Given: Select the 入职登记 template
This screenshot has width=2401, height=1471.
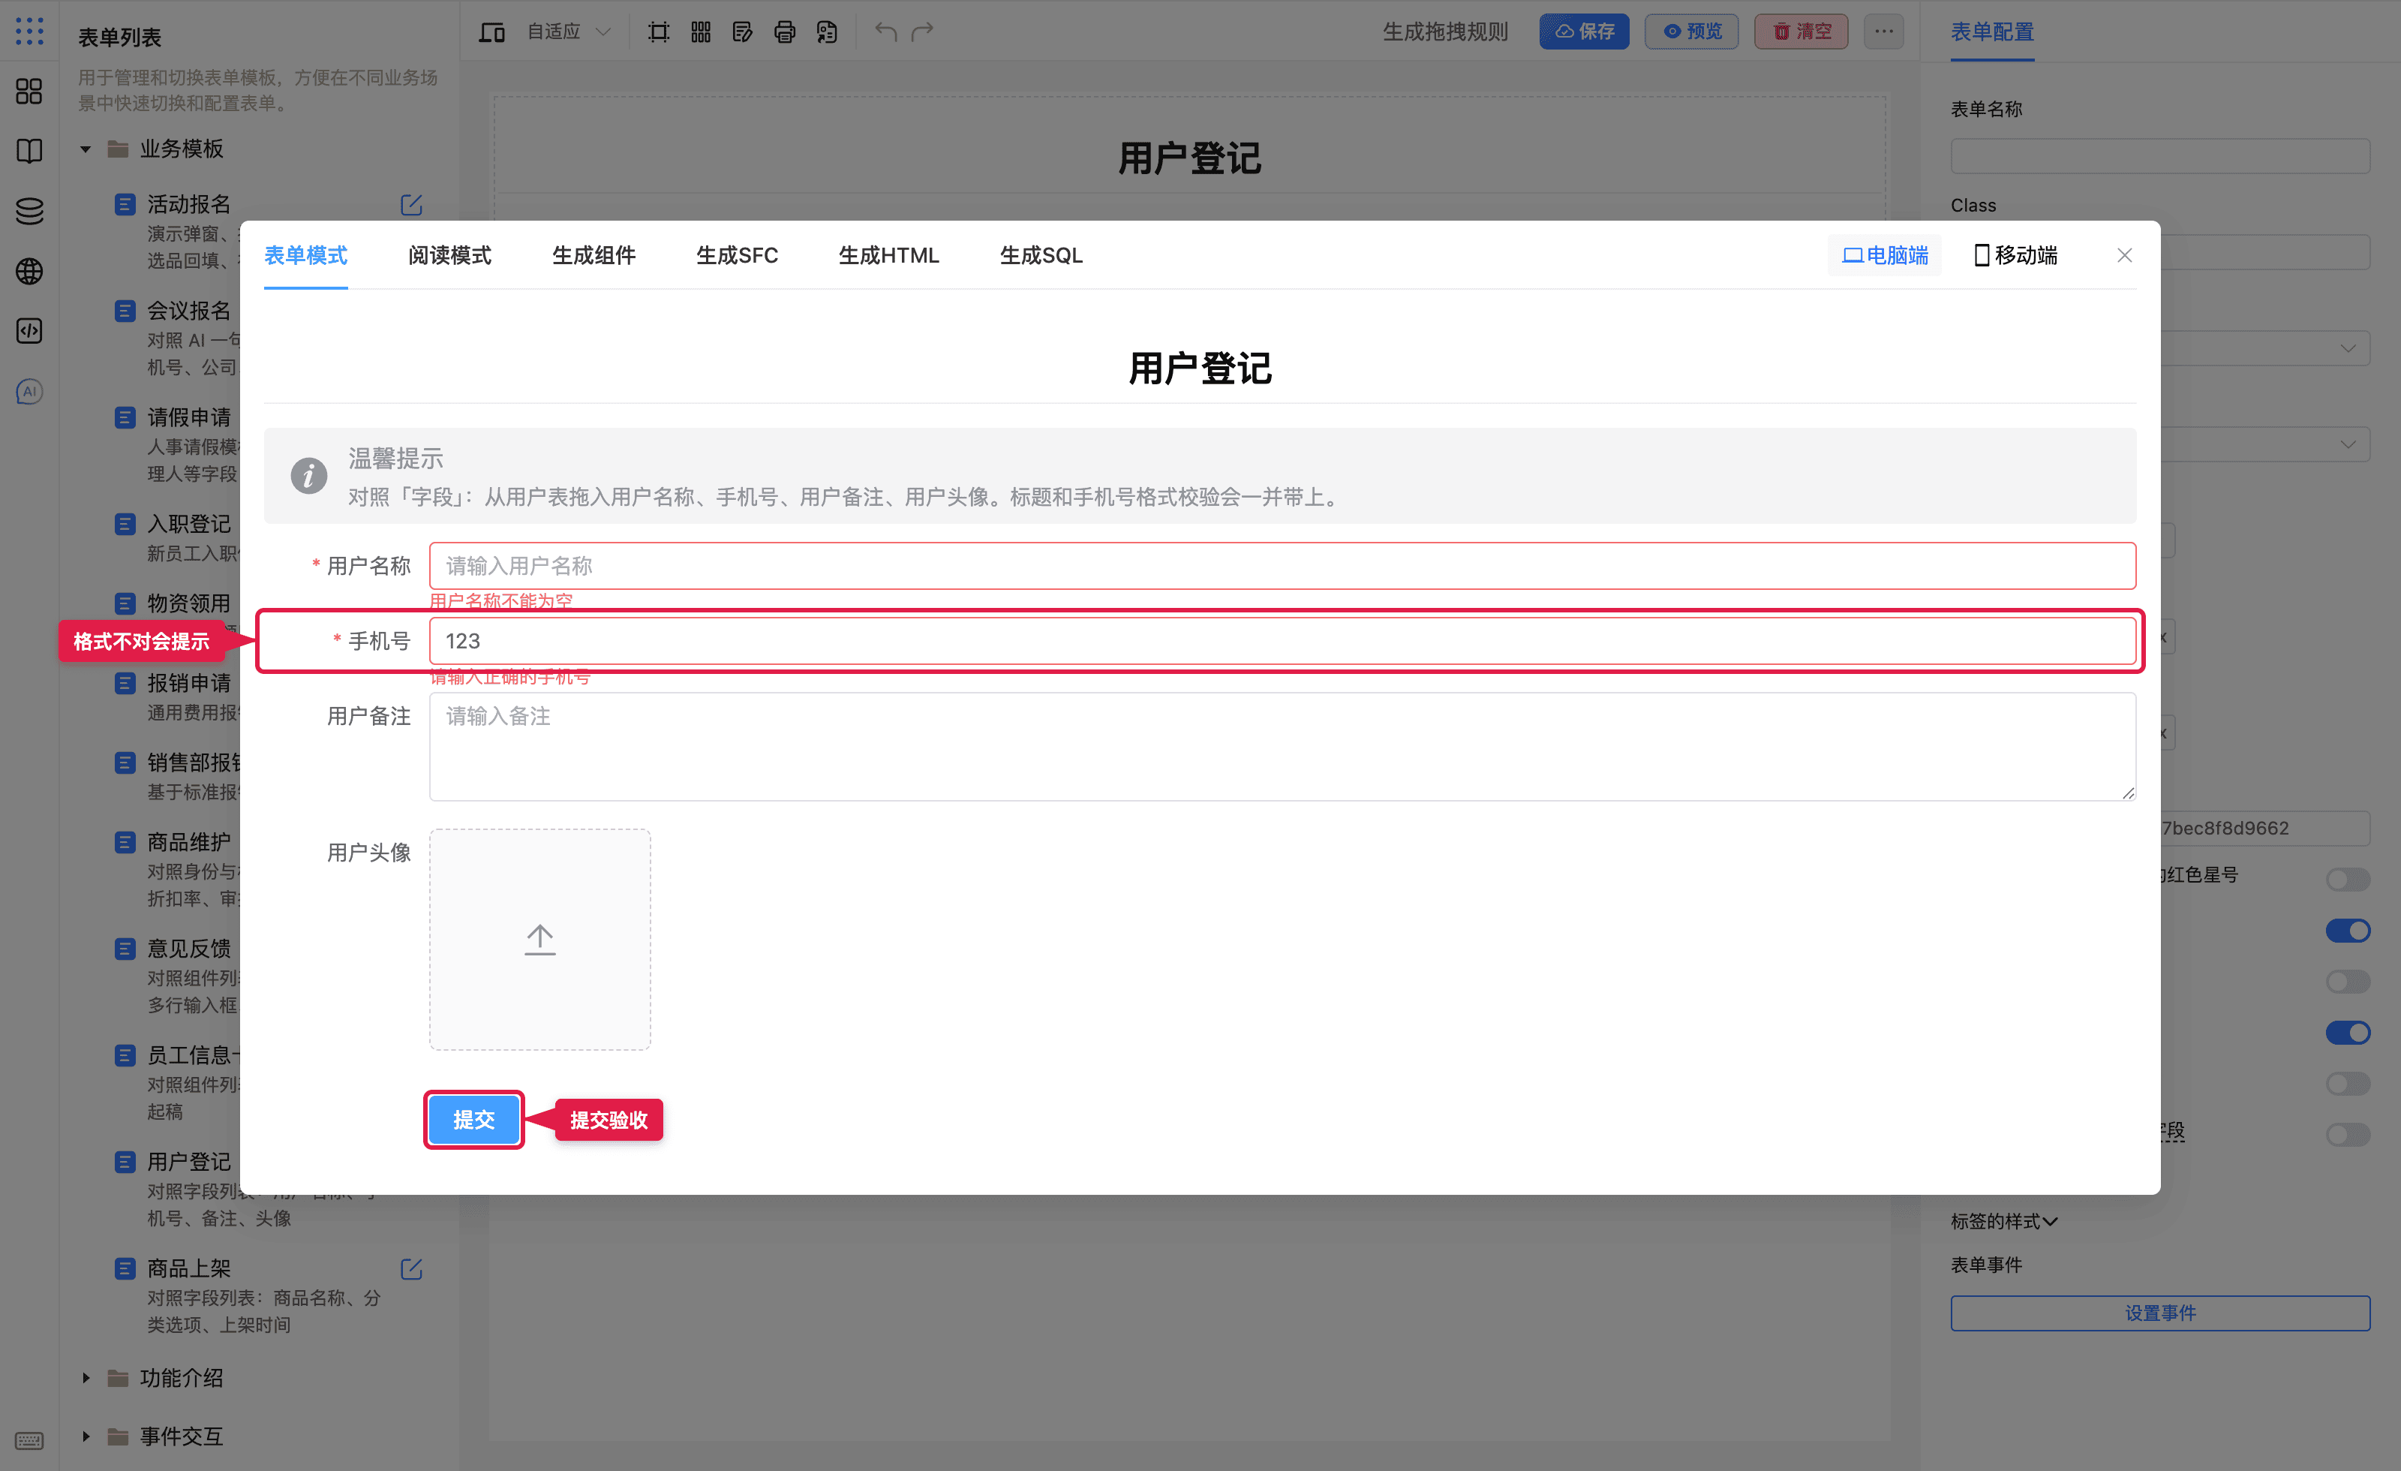Looking at the screenshot, I should (189, 523).
